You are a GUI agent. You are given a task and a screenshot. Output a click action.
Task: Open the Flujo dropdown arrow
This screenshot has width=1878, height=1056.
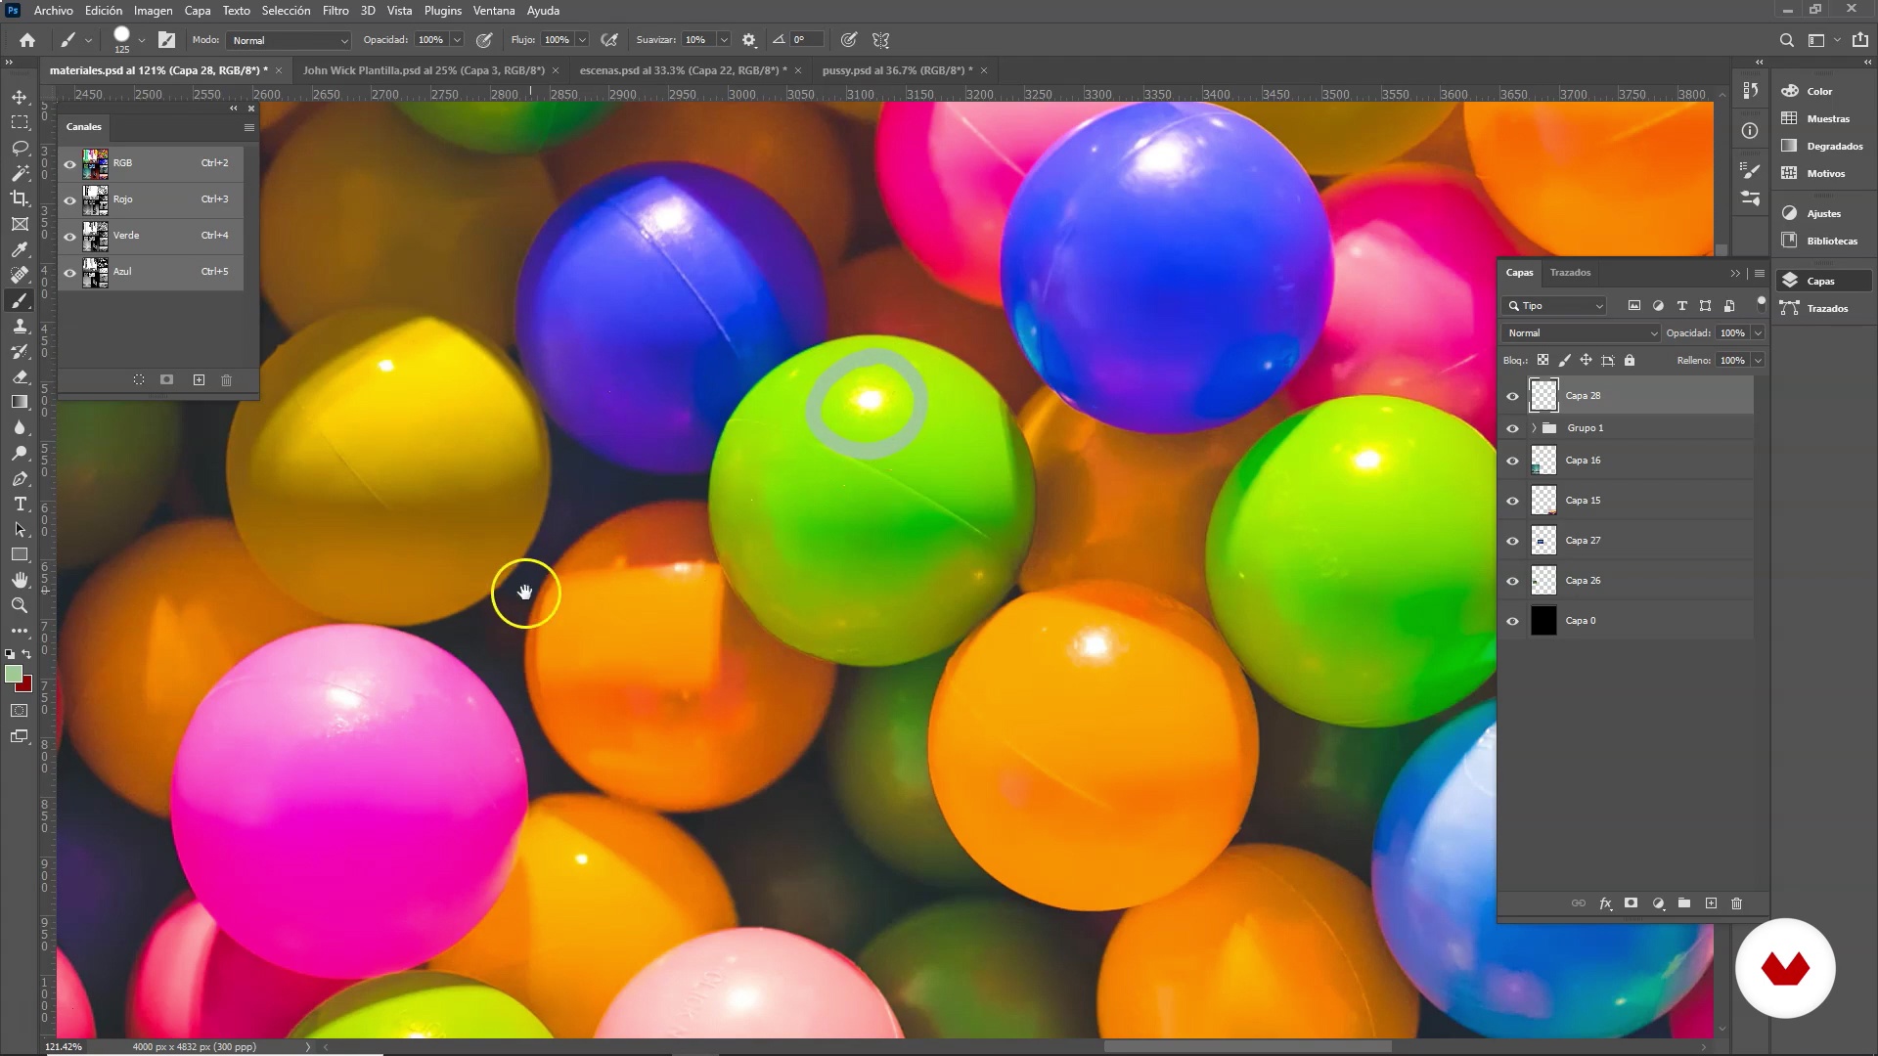point(582,40)
